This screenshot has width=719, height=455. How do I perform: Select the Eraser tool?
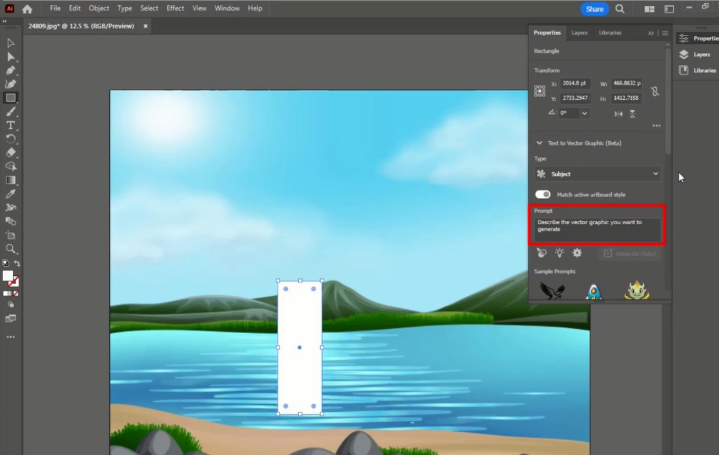click(10, 153)
